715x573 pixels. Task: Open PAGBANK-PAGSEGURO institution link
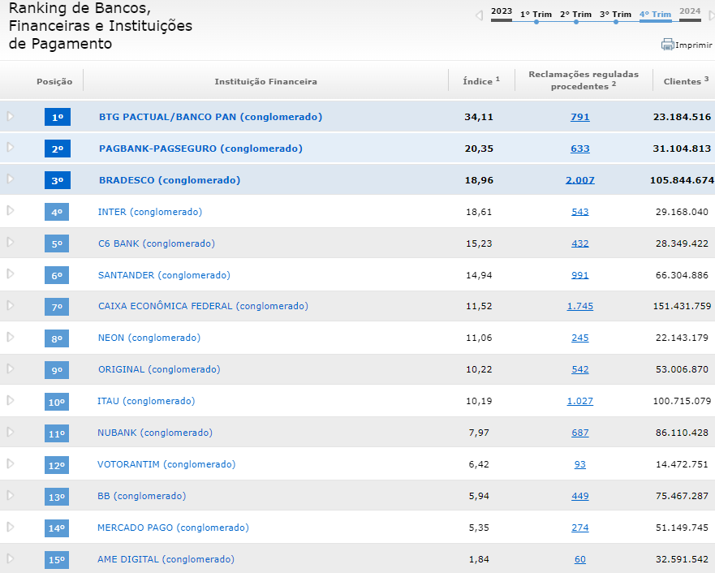point(200,149)
